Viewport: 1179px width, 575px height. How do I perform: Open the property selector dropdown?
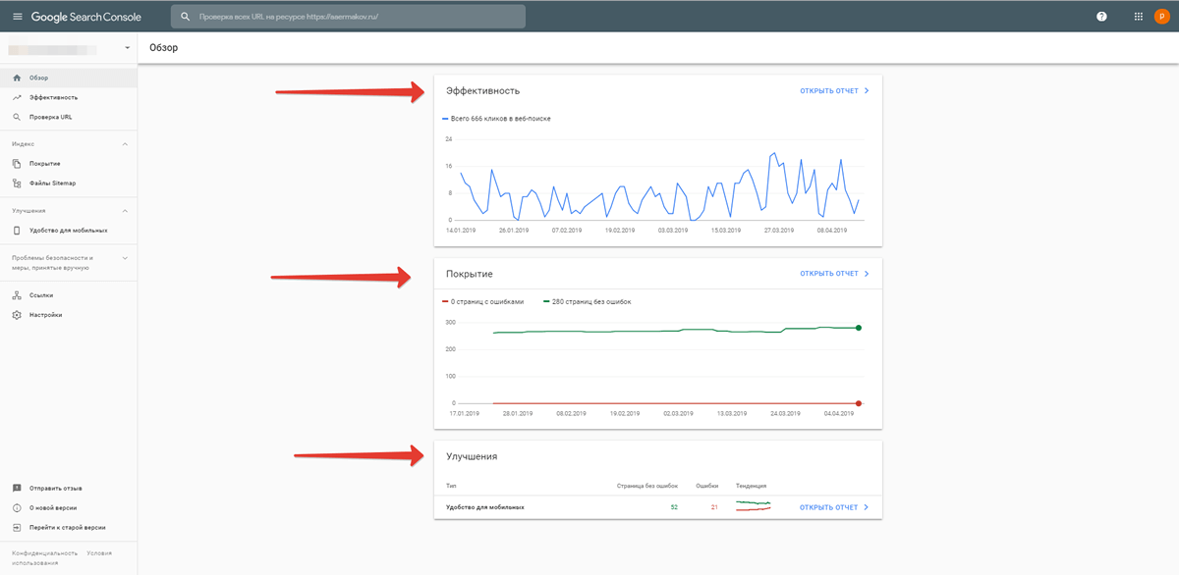pos(127,47)
